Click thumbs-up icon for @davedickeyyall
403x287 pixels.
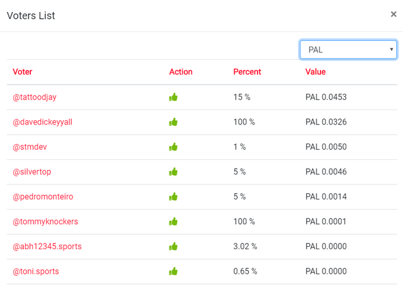click(x=173, y=122)
